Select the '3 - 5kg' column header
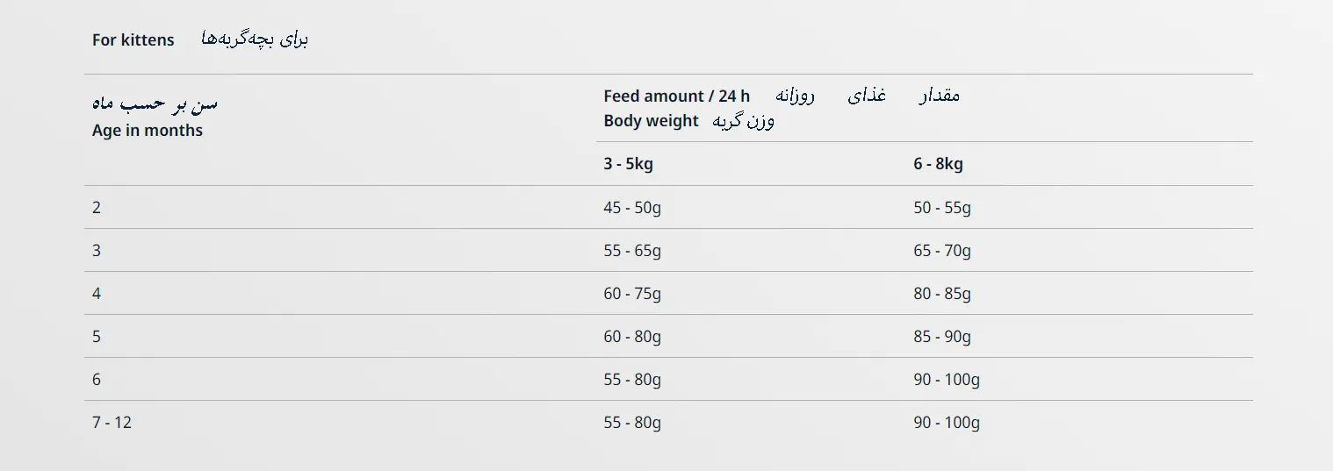The height and width of the screenshot is (471, 1333). 628,164
